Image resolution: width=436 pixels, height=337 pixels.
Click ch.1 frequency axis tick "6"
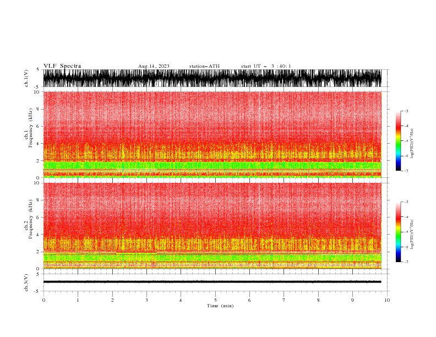(x=38, y=126)
